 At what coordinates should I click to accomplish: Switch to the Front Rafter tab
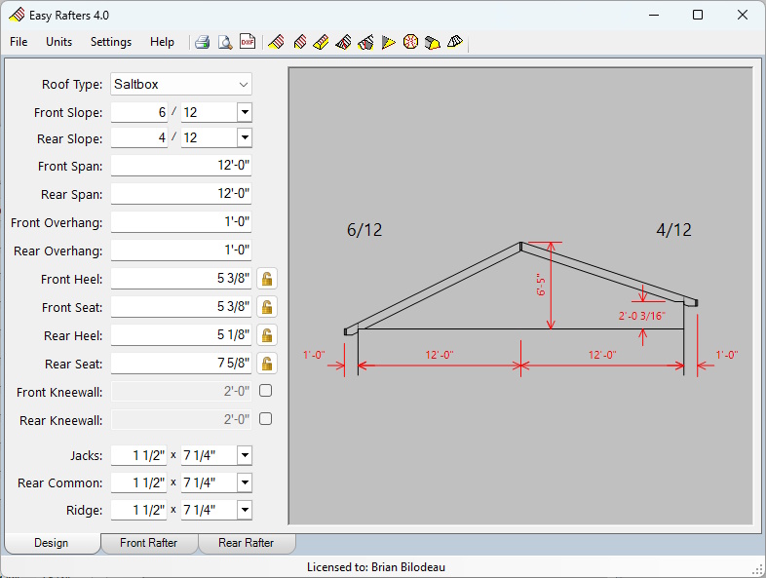coord(148,543)
